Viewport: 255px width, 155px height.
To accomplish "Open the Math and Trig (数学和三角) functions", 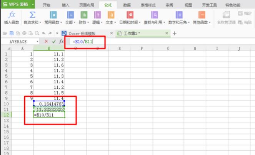I will coord(179,15).
